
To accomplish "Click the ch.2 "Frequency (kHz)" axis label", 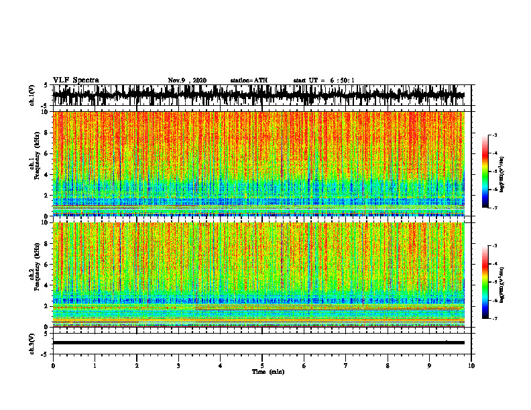I will tap(37, 267).
